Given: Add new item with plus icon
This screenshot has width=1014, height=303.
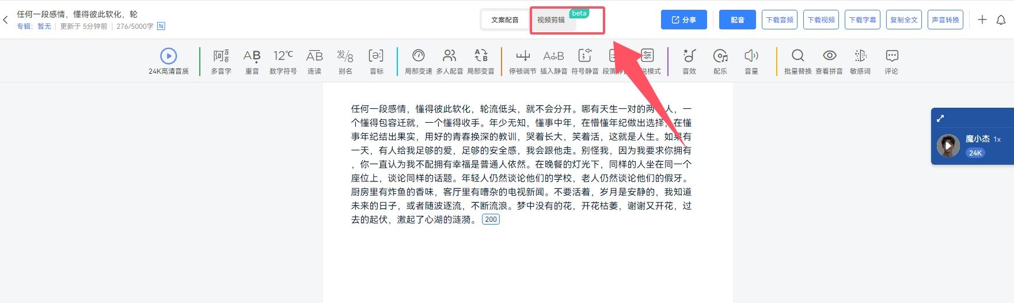Looking at the screenshot, I should 982,20.
